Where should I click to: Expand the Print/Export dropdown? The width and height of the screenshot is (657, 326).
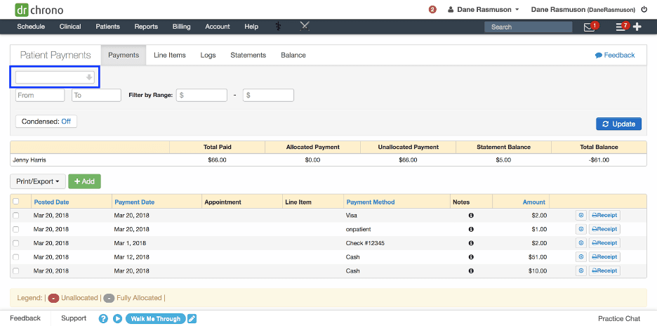point(37,181)
